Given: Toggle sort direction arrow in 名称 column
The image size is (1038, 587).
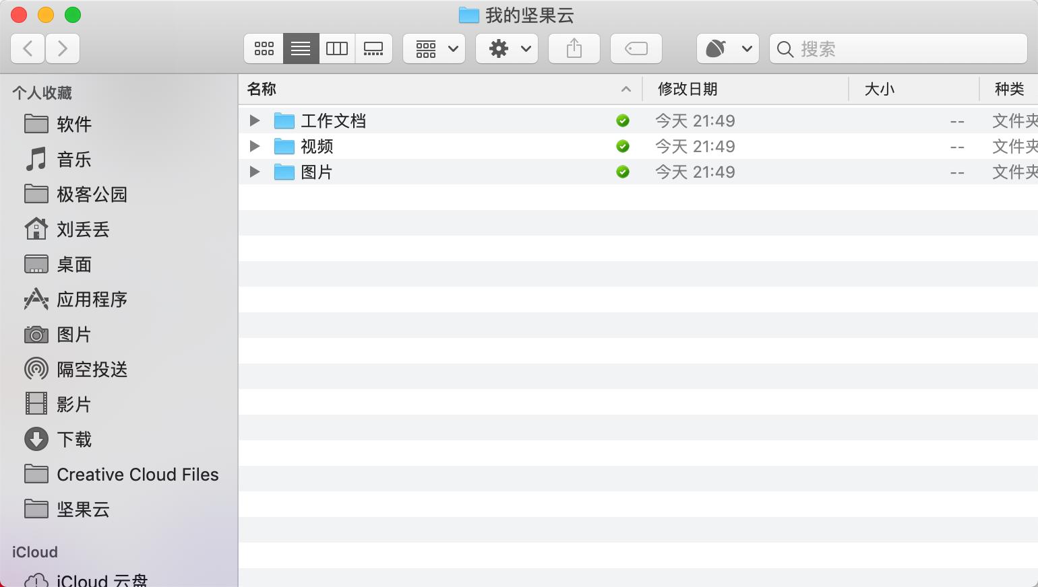Looking at the screenshot, I should click(x=626, y=89).
